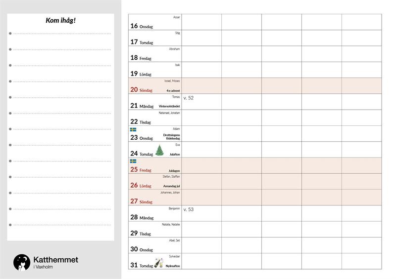Screen dimensions: 396x279
Task: Click the first bullet in Kom ihåg list
Action: (10, 34)
